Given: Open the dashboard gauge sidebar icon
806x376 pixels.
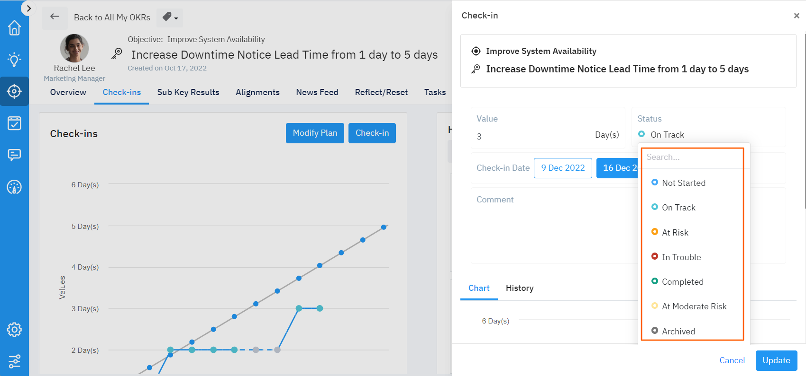Looking at the screenshot, I should tap(14, 187).
